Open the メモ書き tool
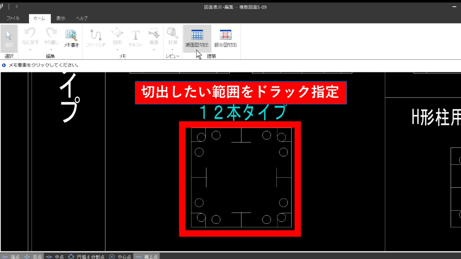The width and height of the screenshot is (461, 259). tap(71, 38)
